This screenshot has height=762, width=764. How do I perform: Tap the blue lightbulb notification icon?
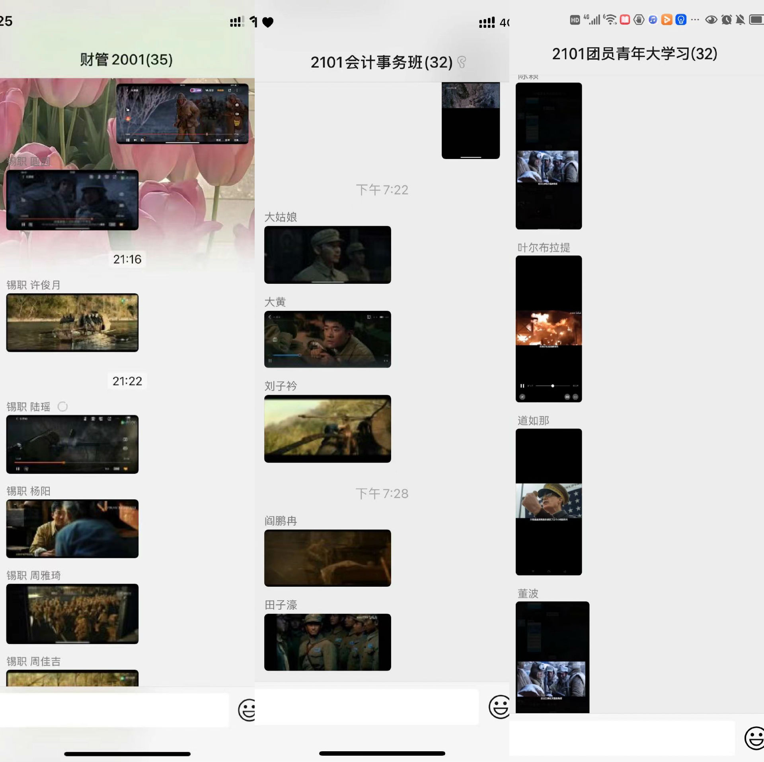coord(681,19)
